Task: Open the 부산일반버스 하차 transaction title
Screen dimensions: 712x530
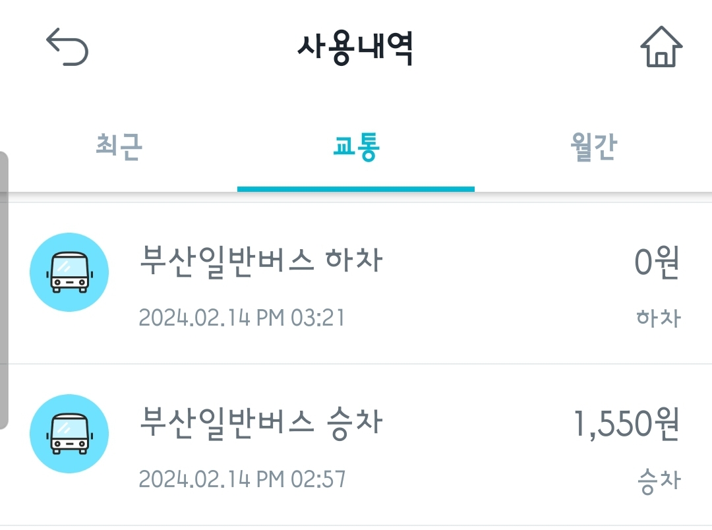Action: point(261,259)
